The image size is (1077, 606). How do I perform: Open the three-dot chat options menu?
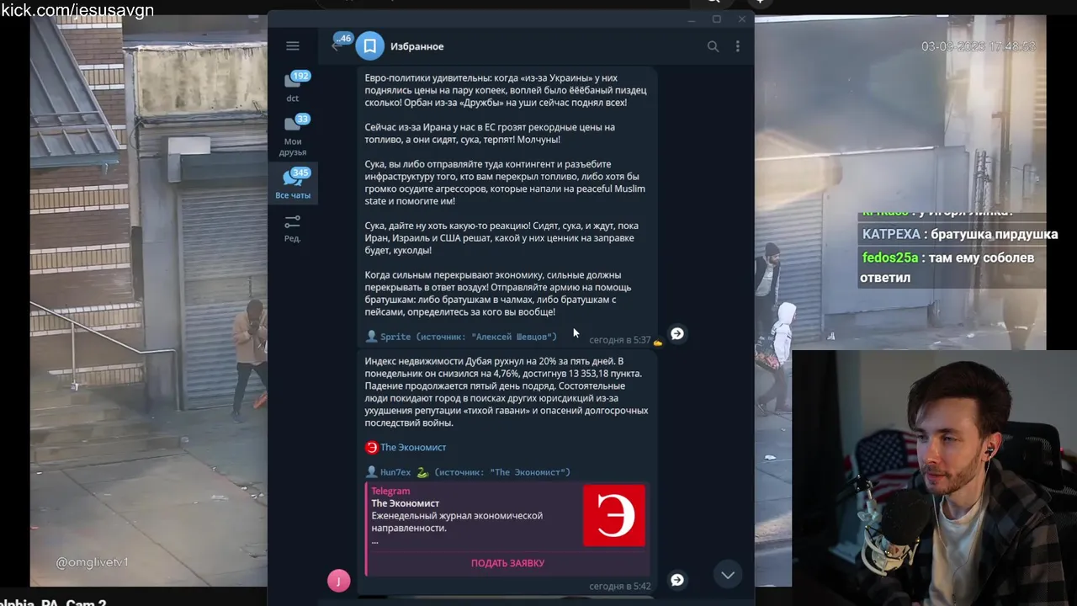coord(738,46)
